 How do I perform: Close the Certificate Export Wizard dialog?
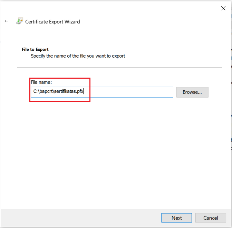(223, 9)
